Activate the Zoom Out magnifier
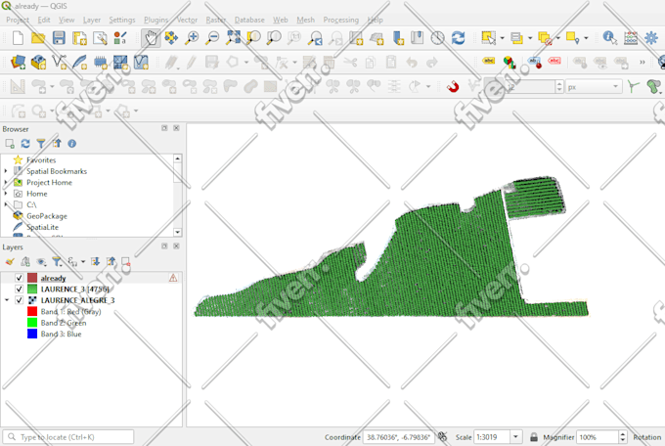This screenshot has width=665, height=446. click(x=212, y=38)
